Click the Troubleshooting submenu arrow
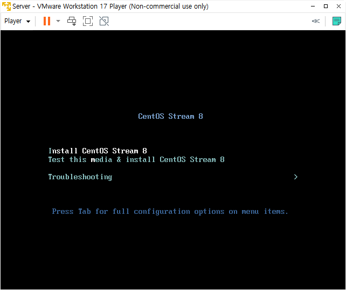This screenshot has height=290, width=346. (x=296, y=177)
